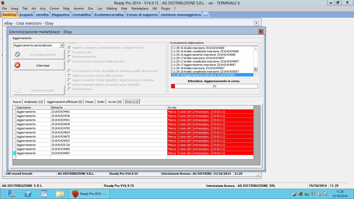Open the Gestione messaggistica tab
The width and height of the screenshot is (354, 199).
tap(181, 15)
